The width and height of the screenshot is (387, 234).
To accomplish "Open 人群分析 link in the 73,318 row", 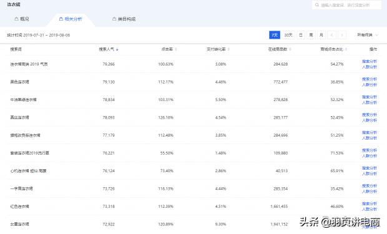I will (370, 209).
